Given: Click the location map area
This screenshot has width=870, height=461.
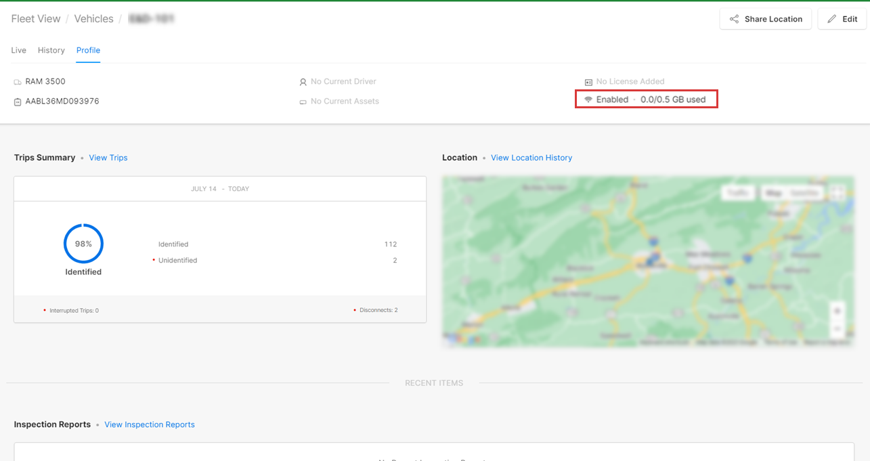Looking at the screenshot, I should click(648, 262).
